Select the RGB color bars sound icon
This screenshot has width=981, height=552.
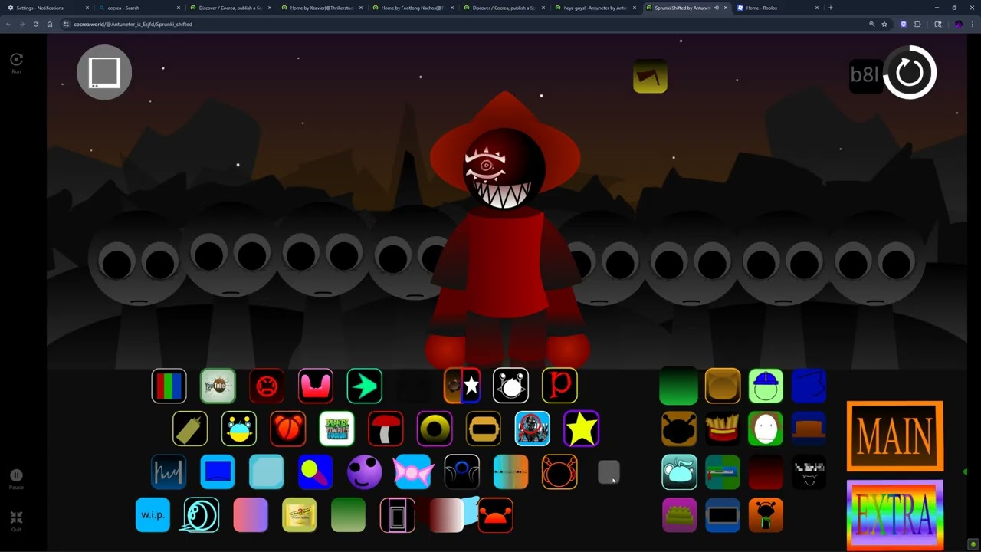(x=169, y=386)
